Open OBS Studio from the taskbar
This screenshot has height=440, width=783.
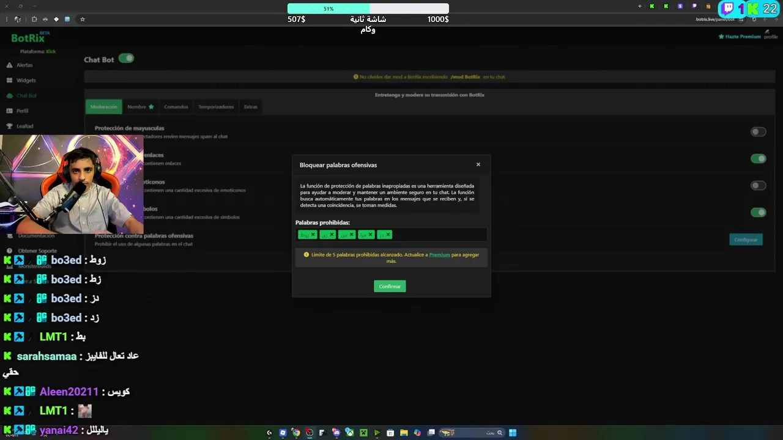tap(310, 433)
